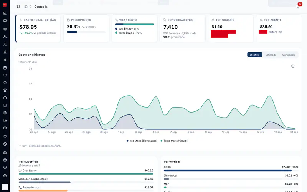
Task: Click the user icon beside Top Usuario
Action: (213, 20)
